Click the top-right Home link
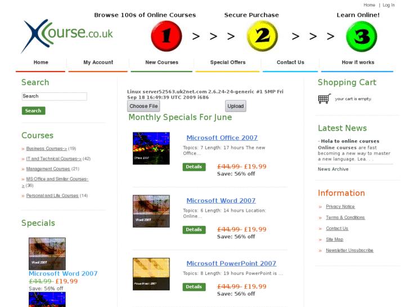Screen dimensions: 409x307 (369, 5)
